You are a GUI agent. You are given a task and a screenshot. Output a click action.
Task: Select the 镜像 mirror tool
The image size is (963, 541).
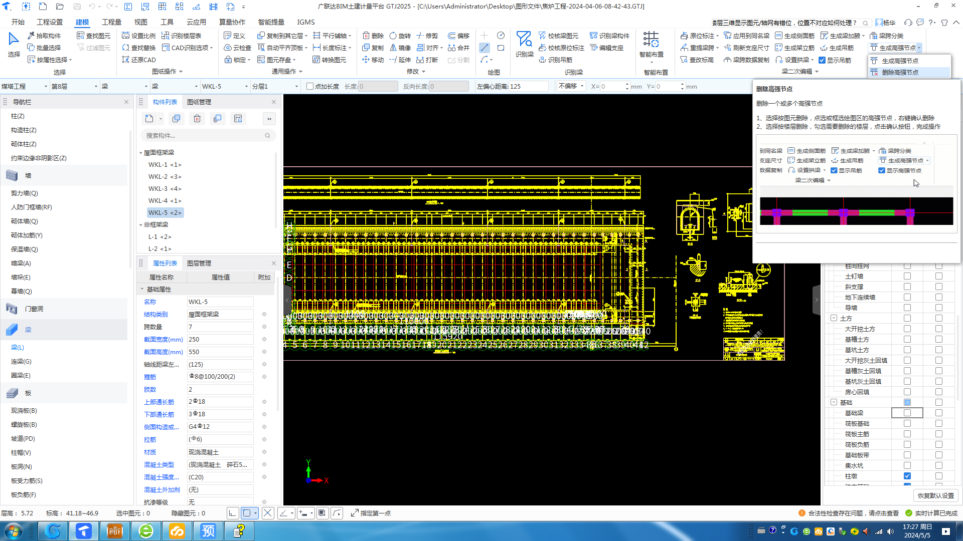(400, 48)
